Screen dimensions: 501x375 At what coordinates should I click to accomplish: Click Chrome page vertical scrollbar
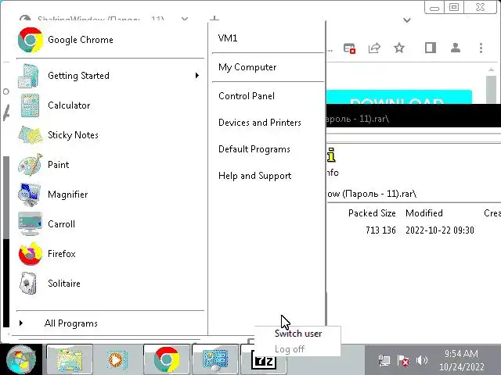[x=491, y=84]
